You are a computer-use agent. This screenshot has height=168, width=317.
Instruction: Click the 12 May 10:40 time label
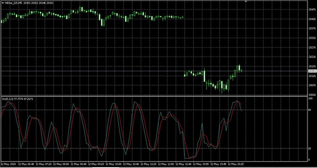131,164
